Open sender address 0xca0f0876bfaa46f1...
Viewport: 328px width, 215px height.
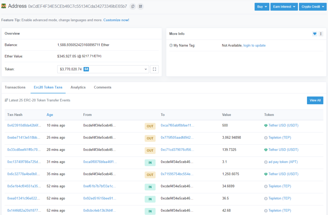pos(100,162)
